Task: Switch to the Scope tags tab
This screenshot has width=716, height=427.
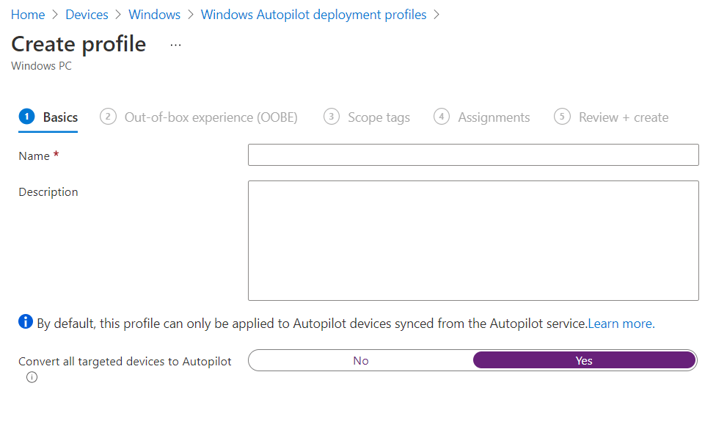Action: (379, 117)
